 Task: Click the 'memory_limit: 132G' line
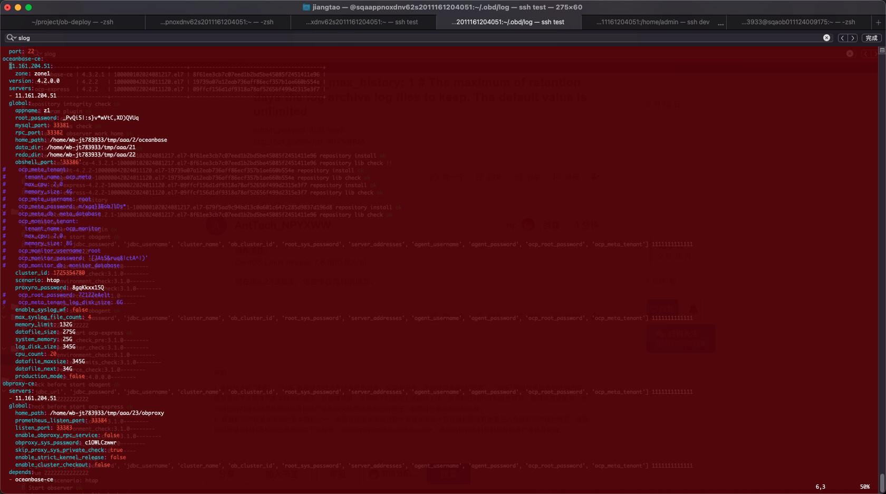44,325
